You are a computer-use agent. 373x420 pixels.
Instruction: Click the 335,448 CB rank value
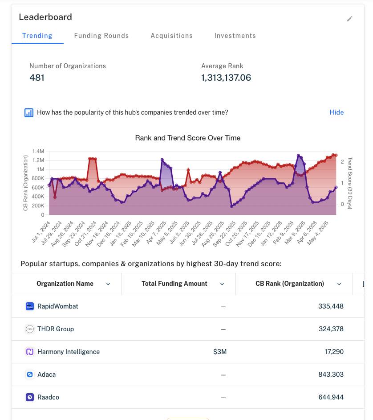[x=331, y=306]
